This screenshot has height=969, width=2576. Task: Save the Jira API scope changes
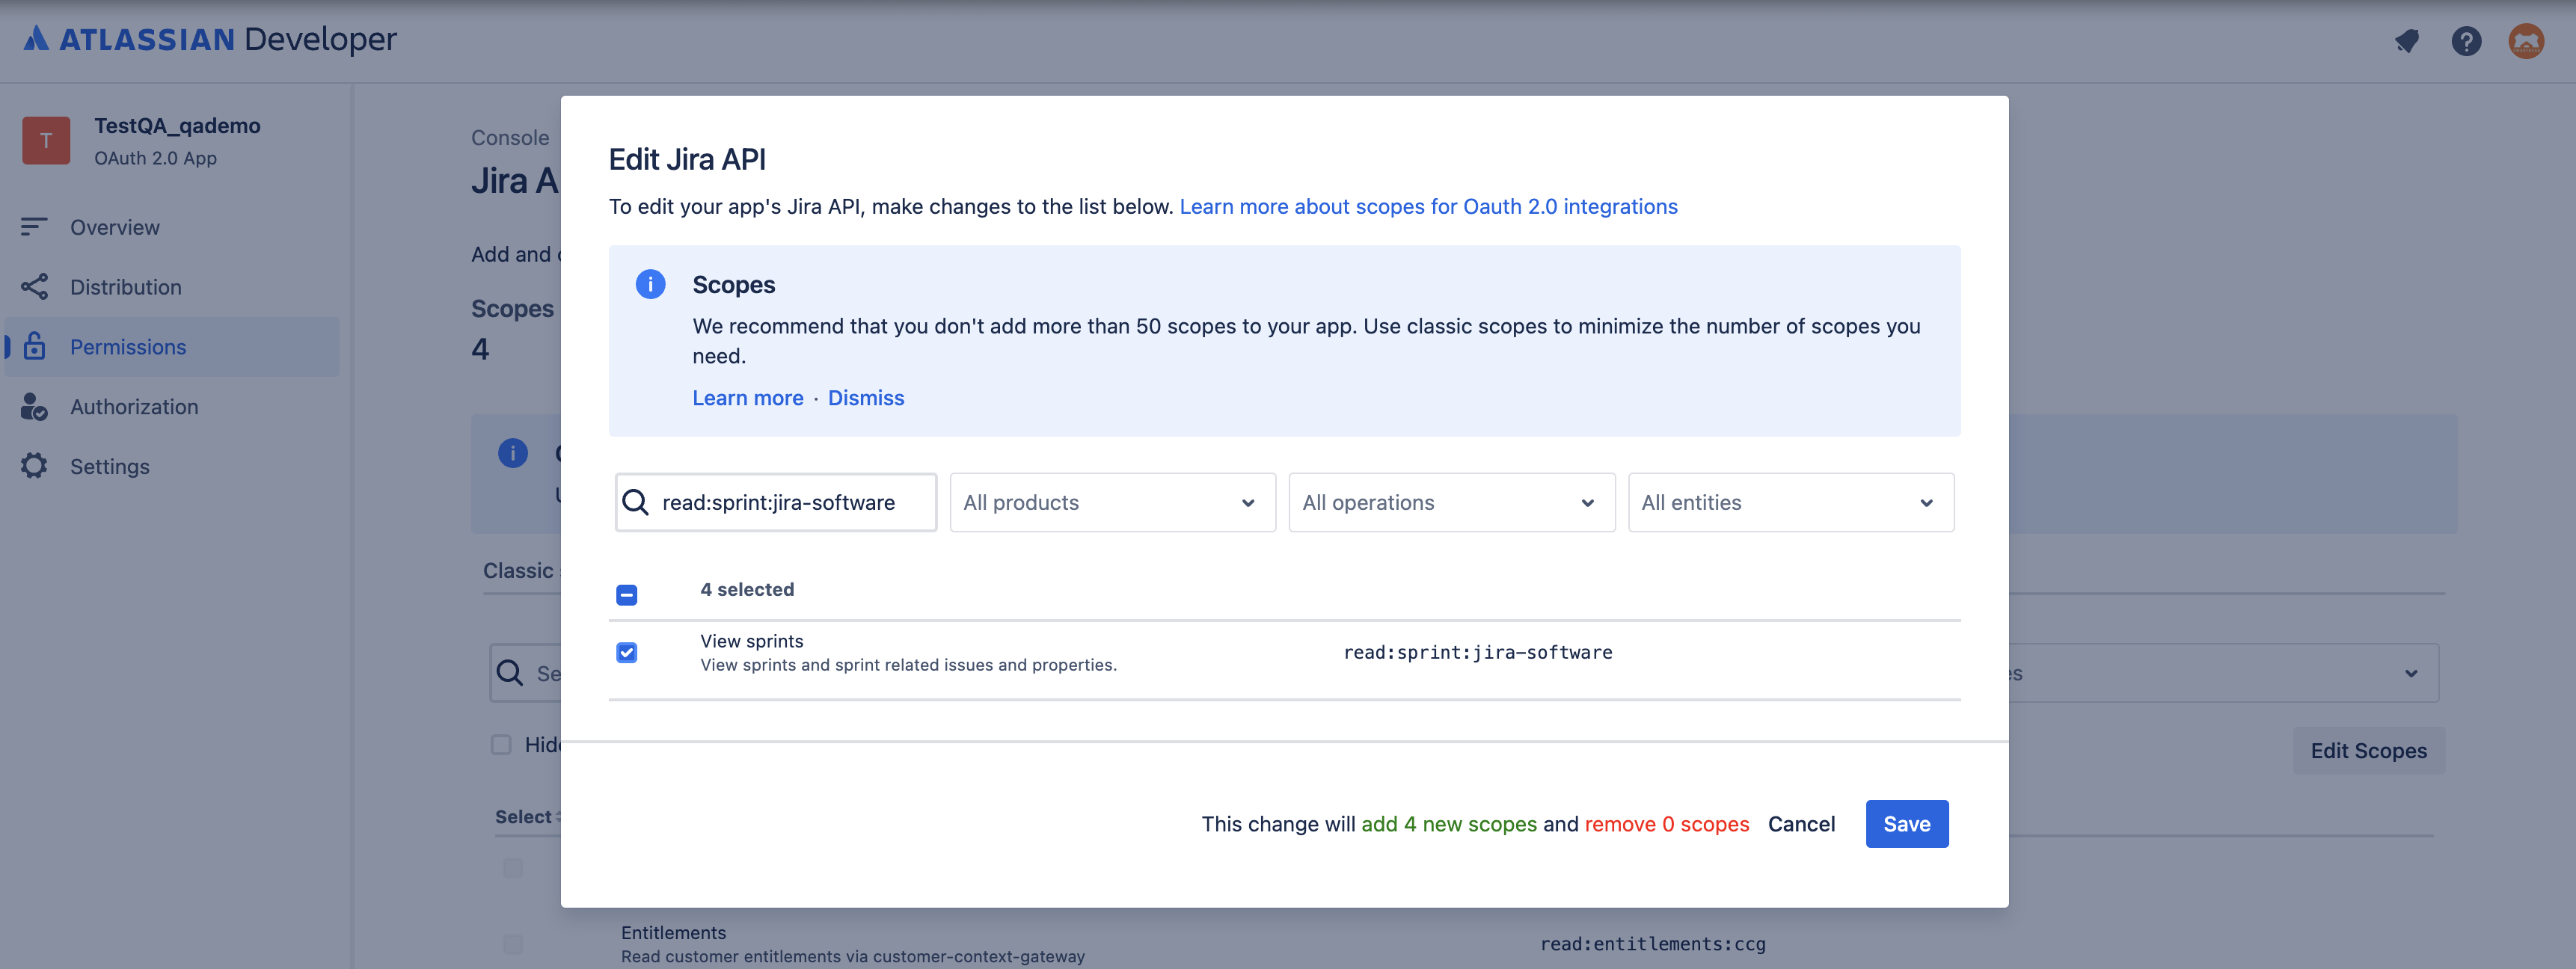coord(1906,823)
